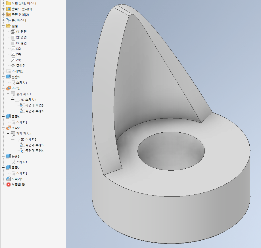Viewport: 261px width, 248px height.
Task: Collapse the 조각1 feature node
Action: pyautogui.click(x=3, y=88)
